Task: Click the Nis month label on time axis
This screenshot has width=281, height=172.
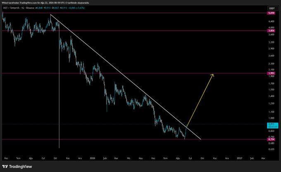Action: (x=129, y=158)
